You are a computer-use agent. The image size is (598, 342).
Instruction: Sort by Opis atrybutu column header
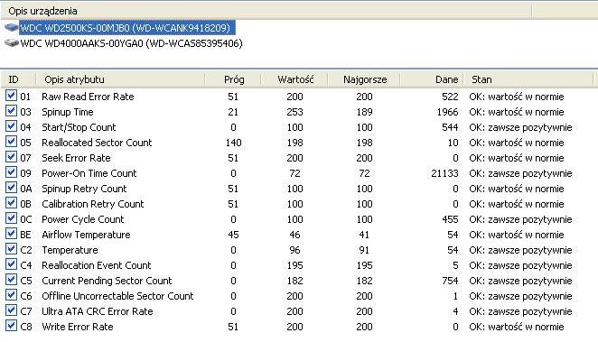point(120,79)
